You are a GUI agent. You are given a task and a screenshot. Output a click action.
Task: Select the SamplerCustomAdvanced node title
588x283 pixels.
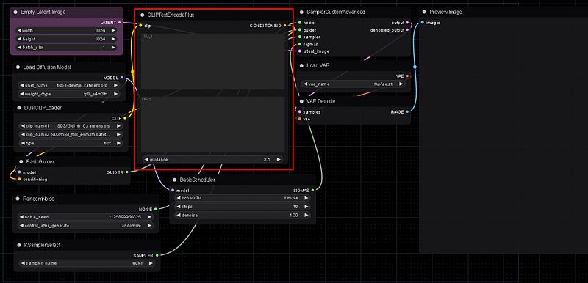[x=336, y=12]
